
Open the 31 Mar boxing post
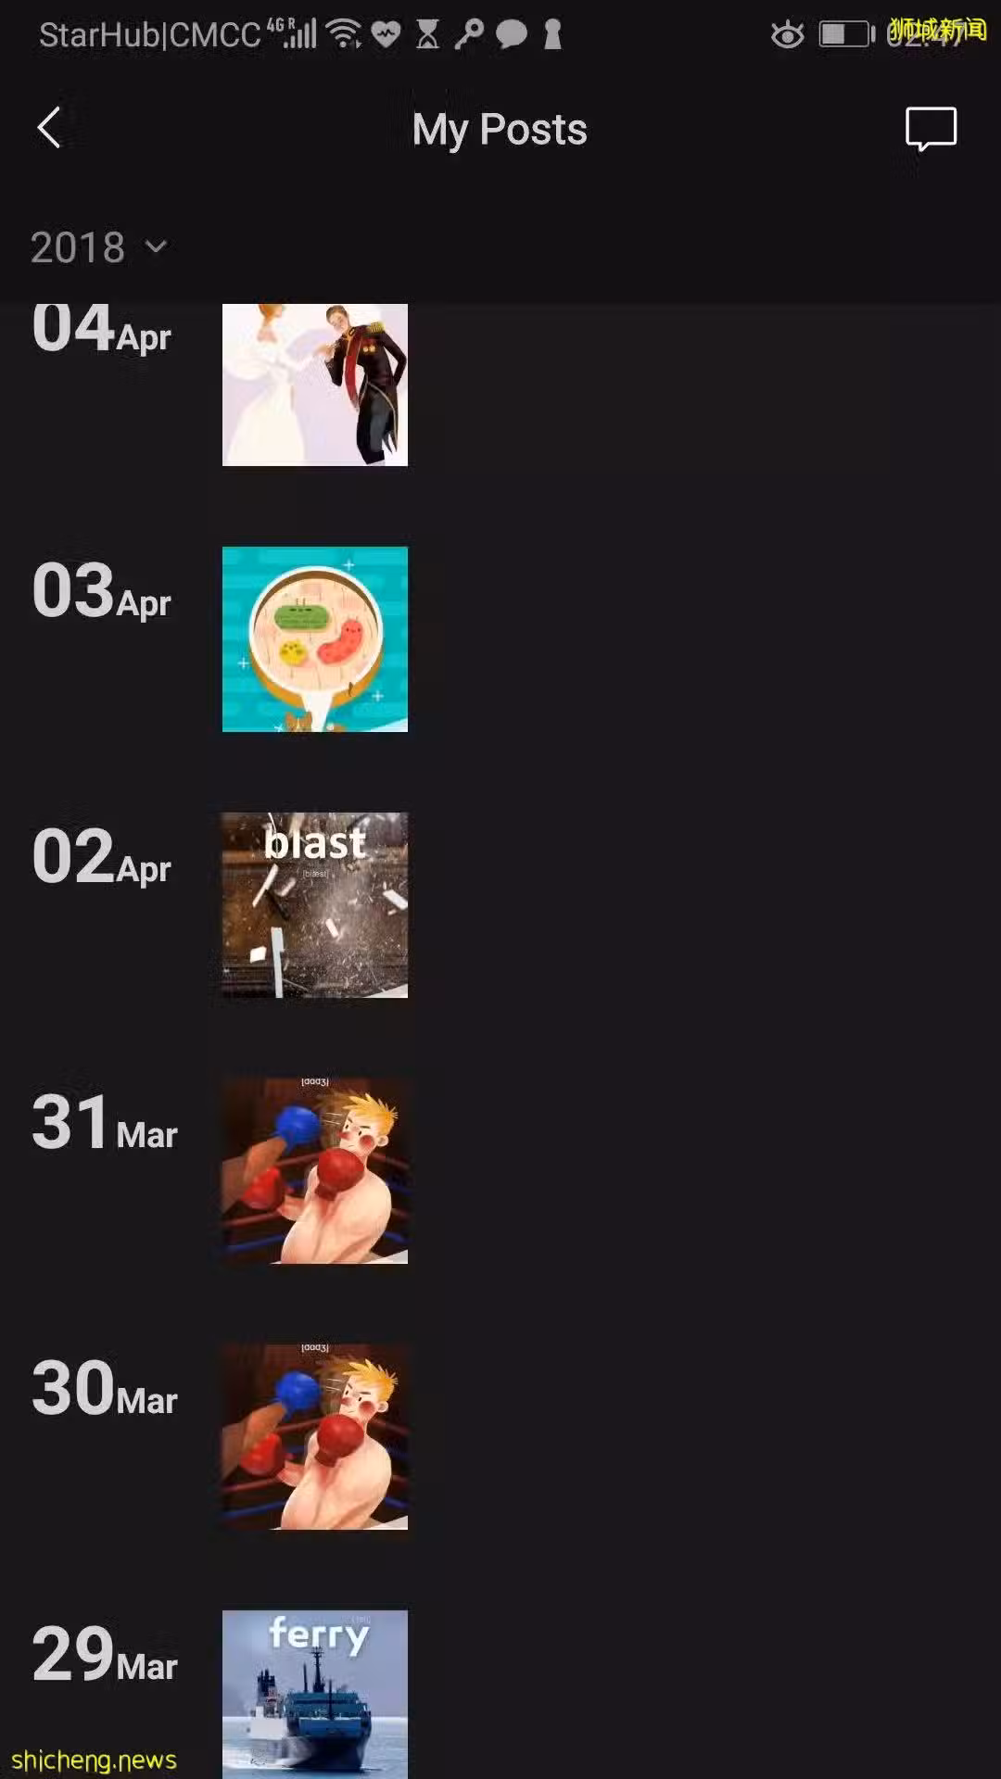coord(315,1171)
